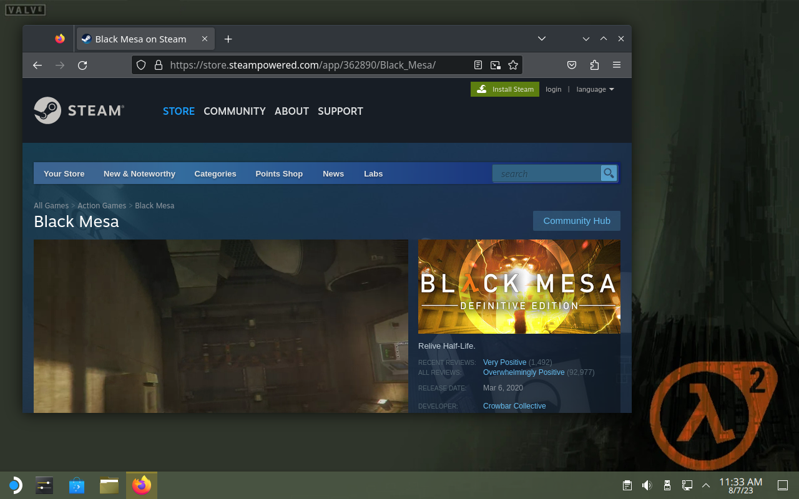This screenshot has height=499, width=799.
Task: Open the Firefox hamburger application menu
Action: coord(617,65)
